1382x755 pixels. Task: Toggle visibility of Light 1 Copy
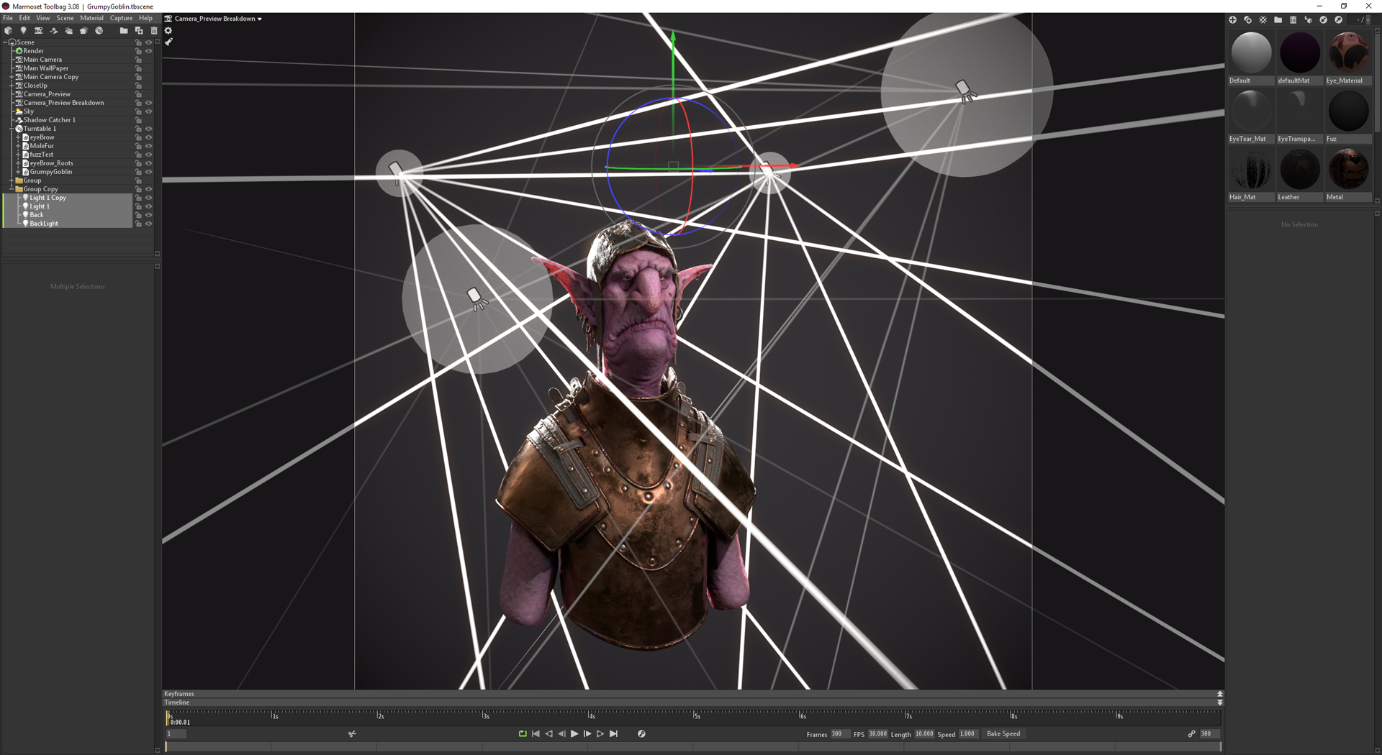[x=149, y=198]
